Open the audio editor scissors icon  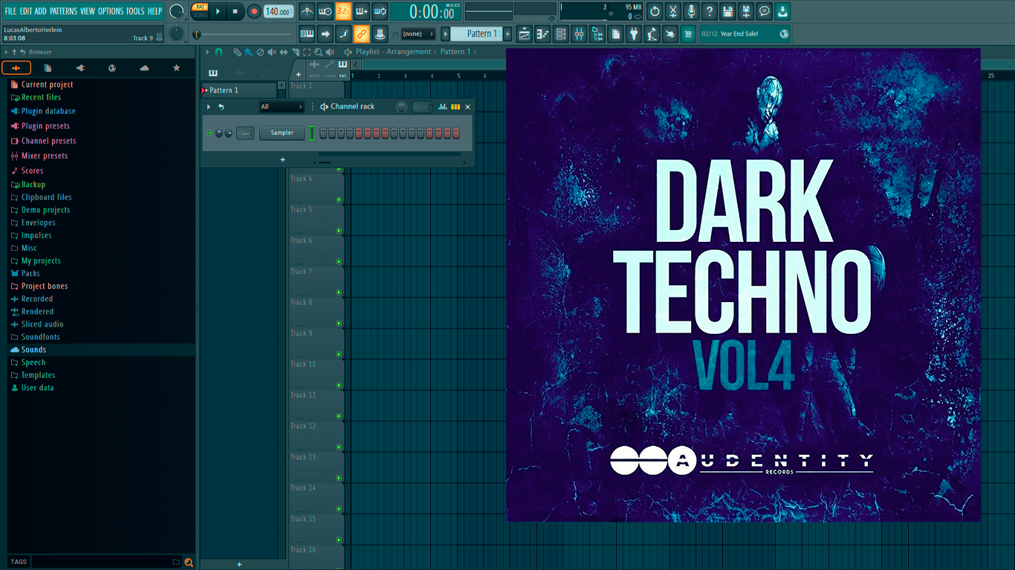pos(673,11)
